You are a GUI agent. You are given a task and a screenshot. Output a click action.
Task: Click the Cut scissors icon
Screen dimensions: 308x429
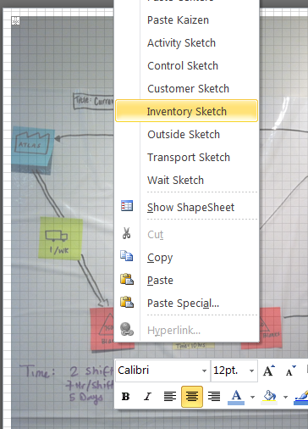point(126,233)
